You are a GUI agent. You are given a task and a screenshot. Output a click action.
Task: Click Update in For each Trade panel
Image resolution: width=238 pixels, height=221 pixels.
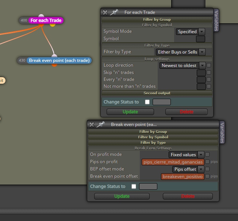[x=130, y=112]
